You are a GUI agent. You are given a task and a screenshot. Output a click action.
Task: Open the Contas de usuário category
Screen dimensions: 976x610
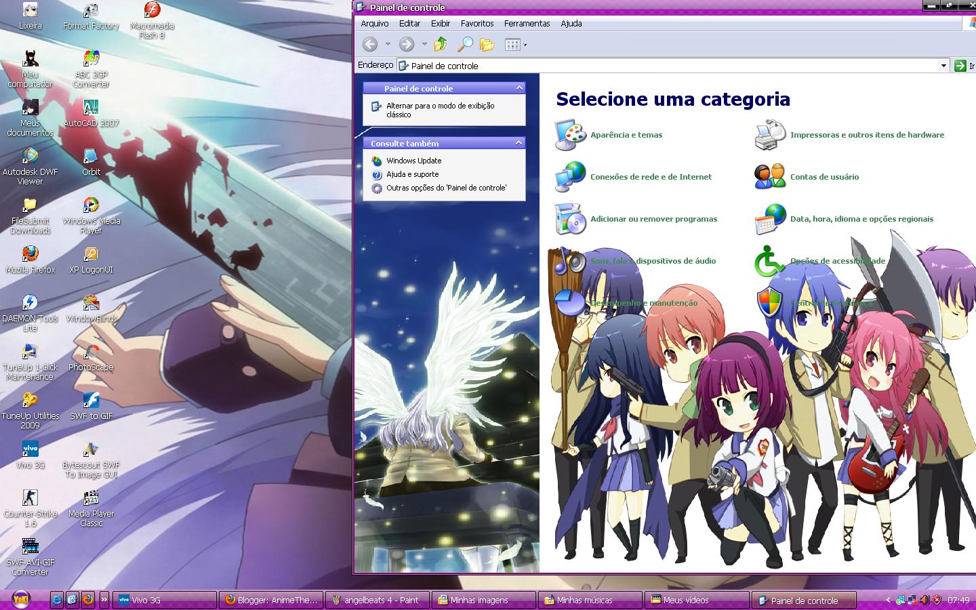824,177
